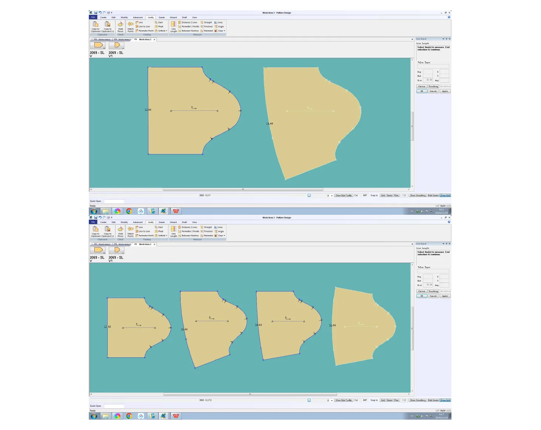Click the Dart folding tool in upper window
Viewport: 541px width, 430px height.
(x=159, y=23)
